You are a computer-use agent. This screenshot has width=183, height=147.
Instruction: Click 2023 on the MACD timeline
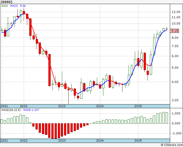(x=62, y=141)
